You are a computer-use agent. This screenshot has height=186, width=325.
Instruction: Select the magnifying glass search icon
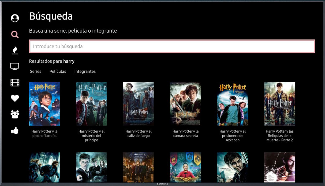[x=15, y=34]
